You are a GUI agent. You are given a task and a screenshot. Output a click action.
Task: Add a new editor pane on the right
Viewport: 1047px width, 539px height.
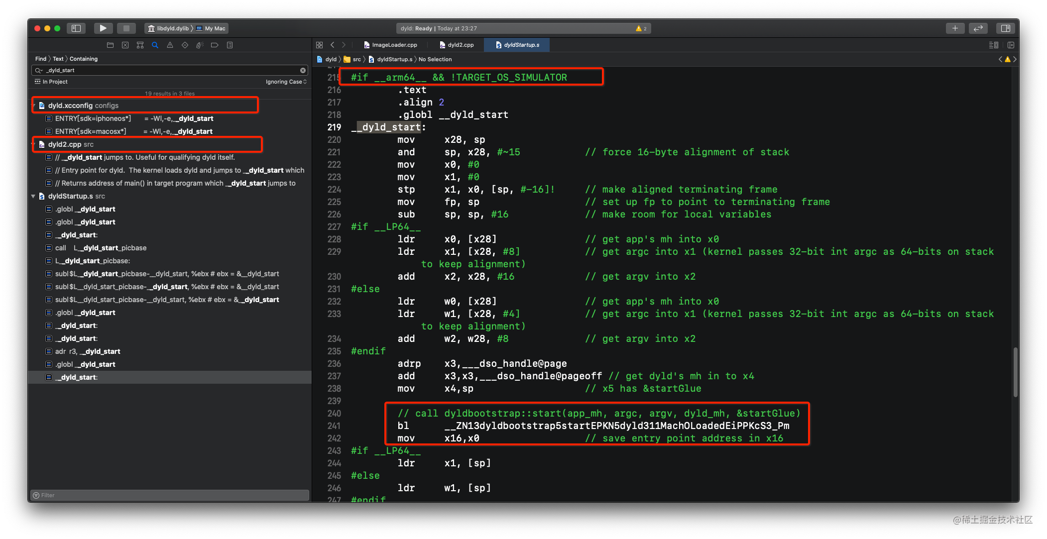(x=1011, y=45)
